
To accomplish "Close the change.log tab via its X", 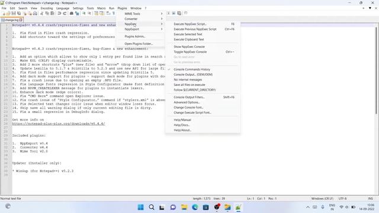I will click(x=21, y=20).
